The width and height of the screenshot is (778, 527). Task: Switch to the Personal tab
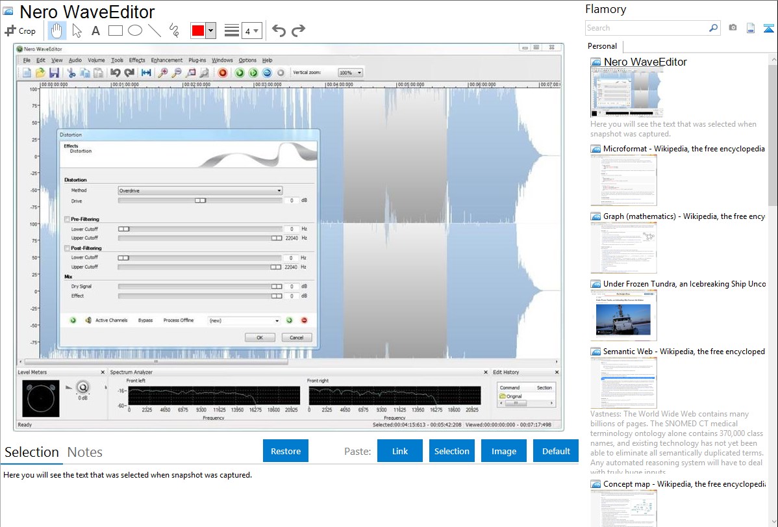point(603,46)
